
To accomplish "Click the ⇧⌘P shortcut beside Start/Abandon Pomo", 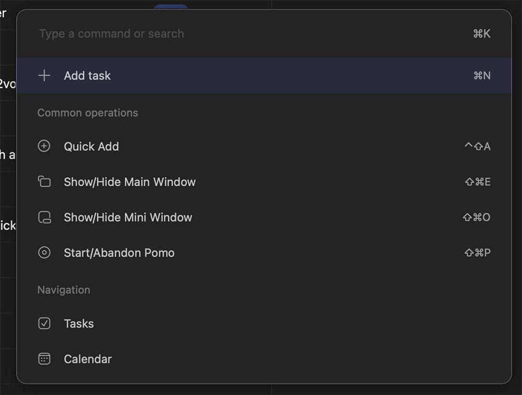I will pyautogui.click(x=477, y=253).
